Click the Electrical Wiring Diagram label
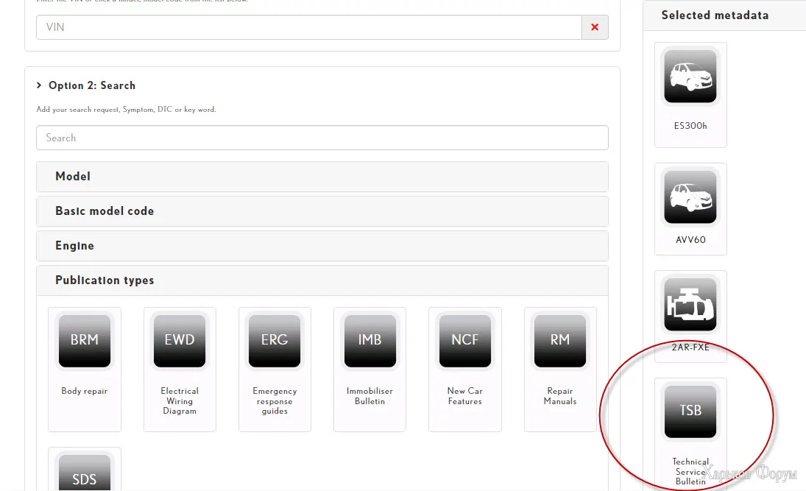 180,401
